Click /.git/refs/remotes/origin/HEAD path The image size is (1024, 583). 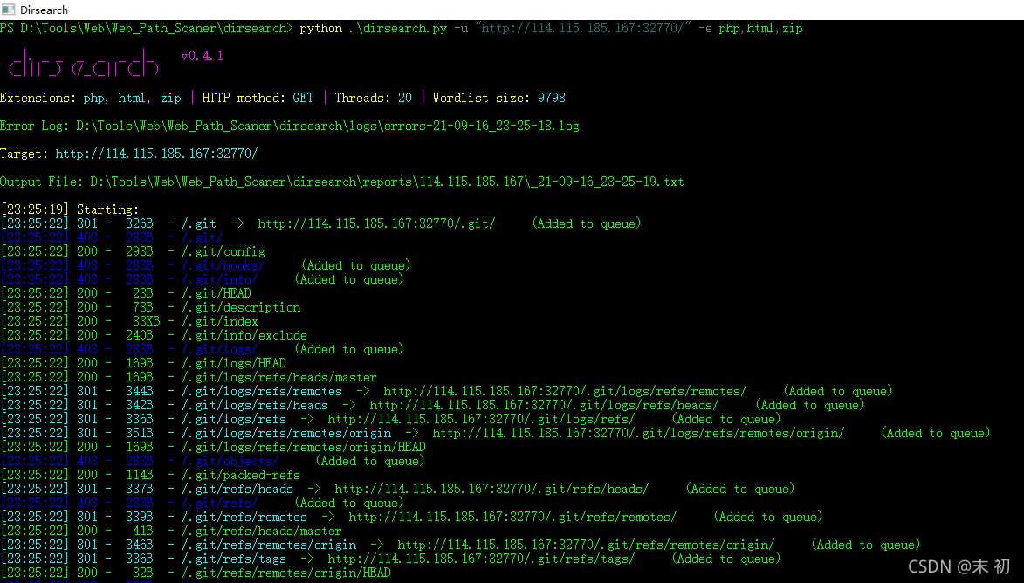click(286, 573)
